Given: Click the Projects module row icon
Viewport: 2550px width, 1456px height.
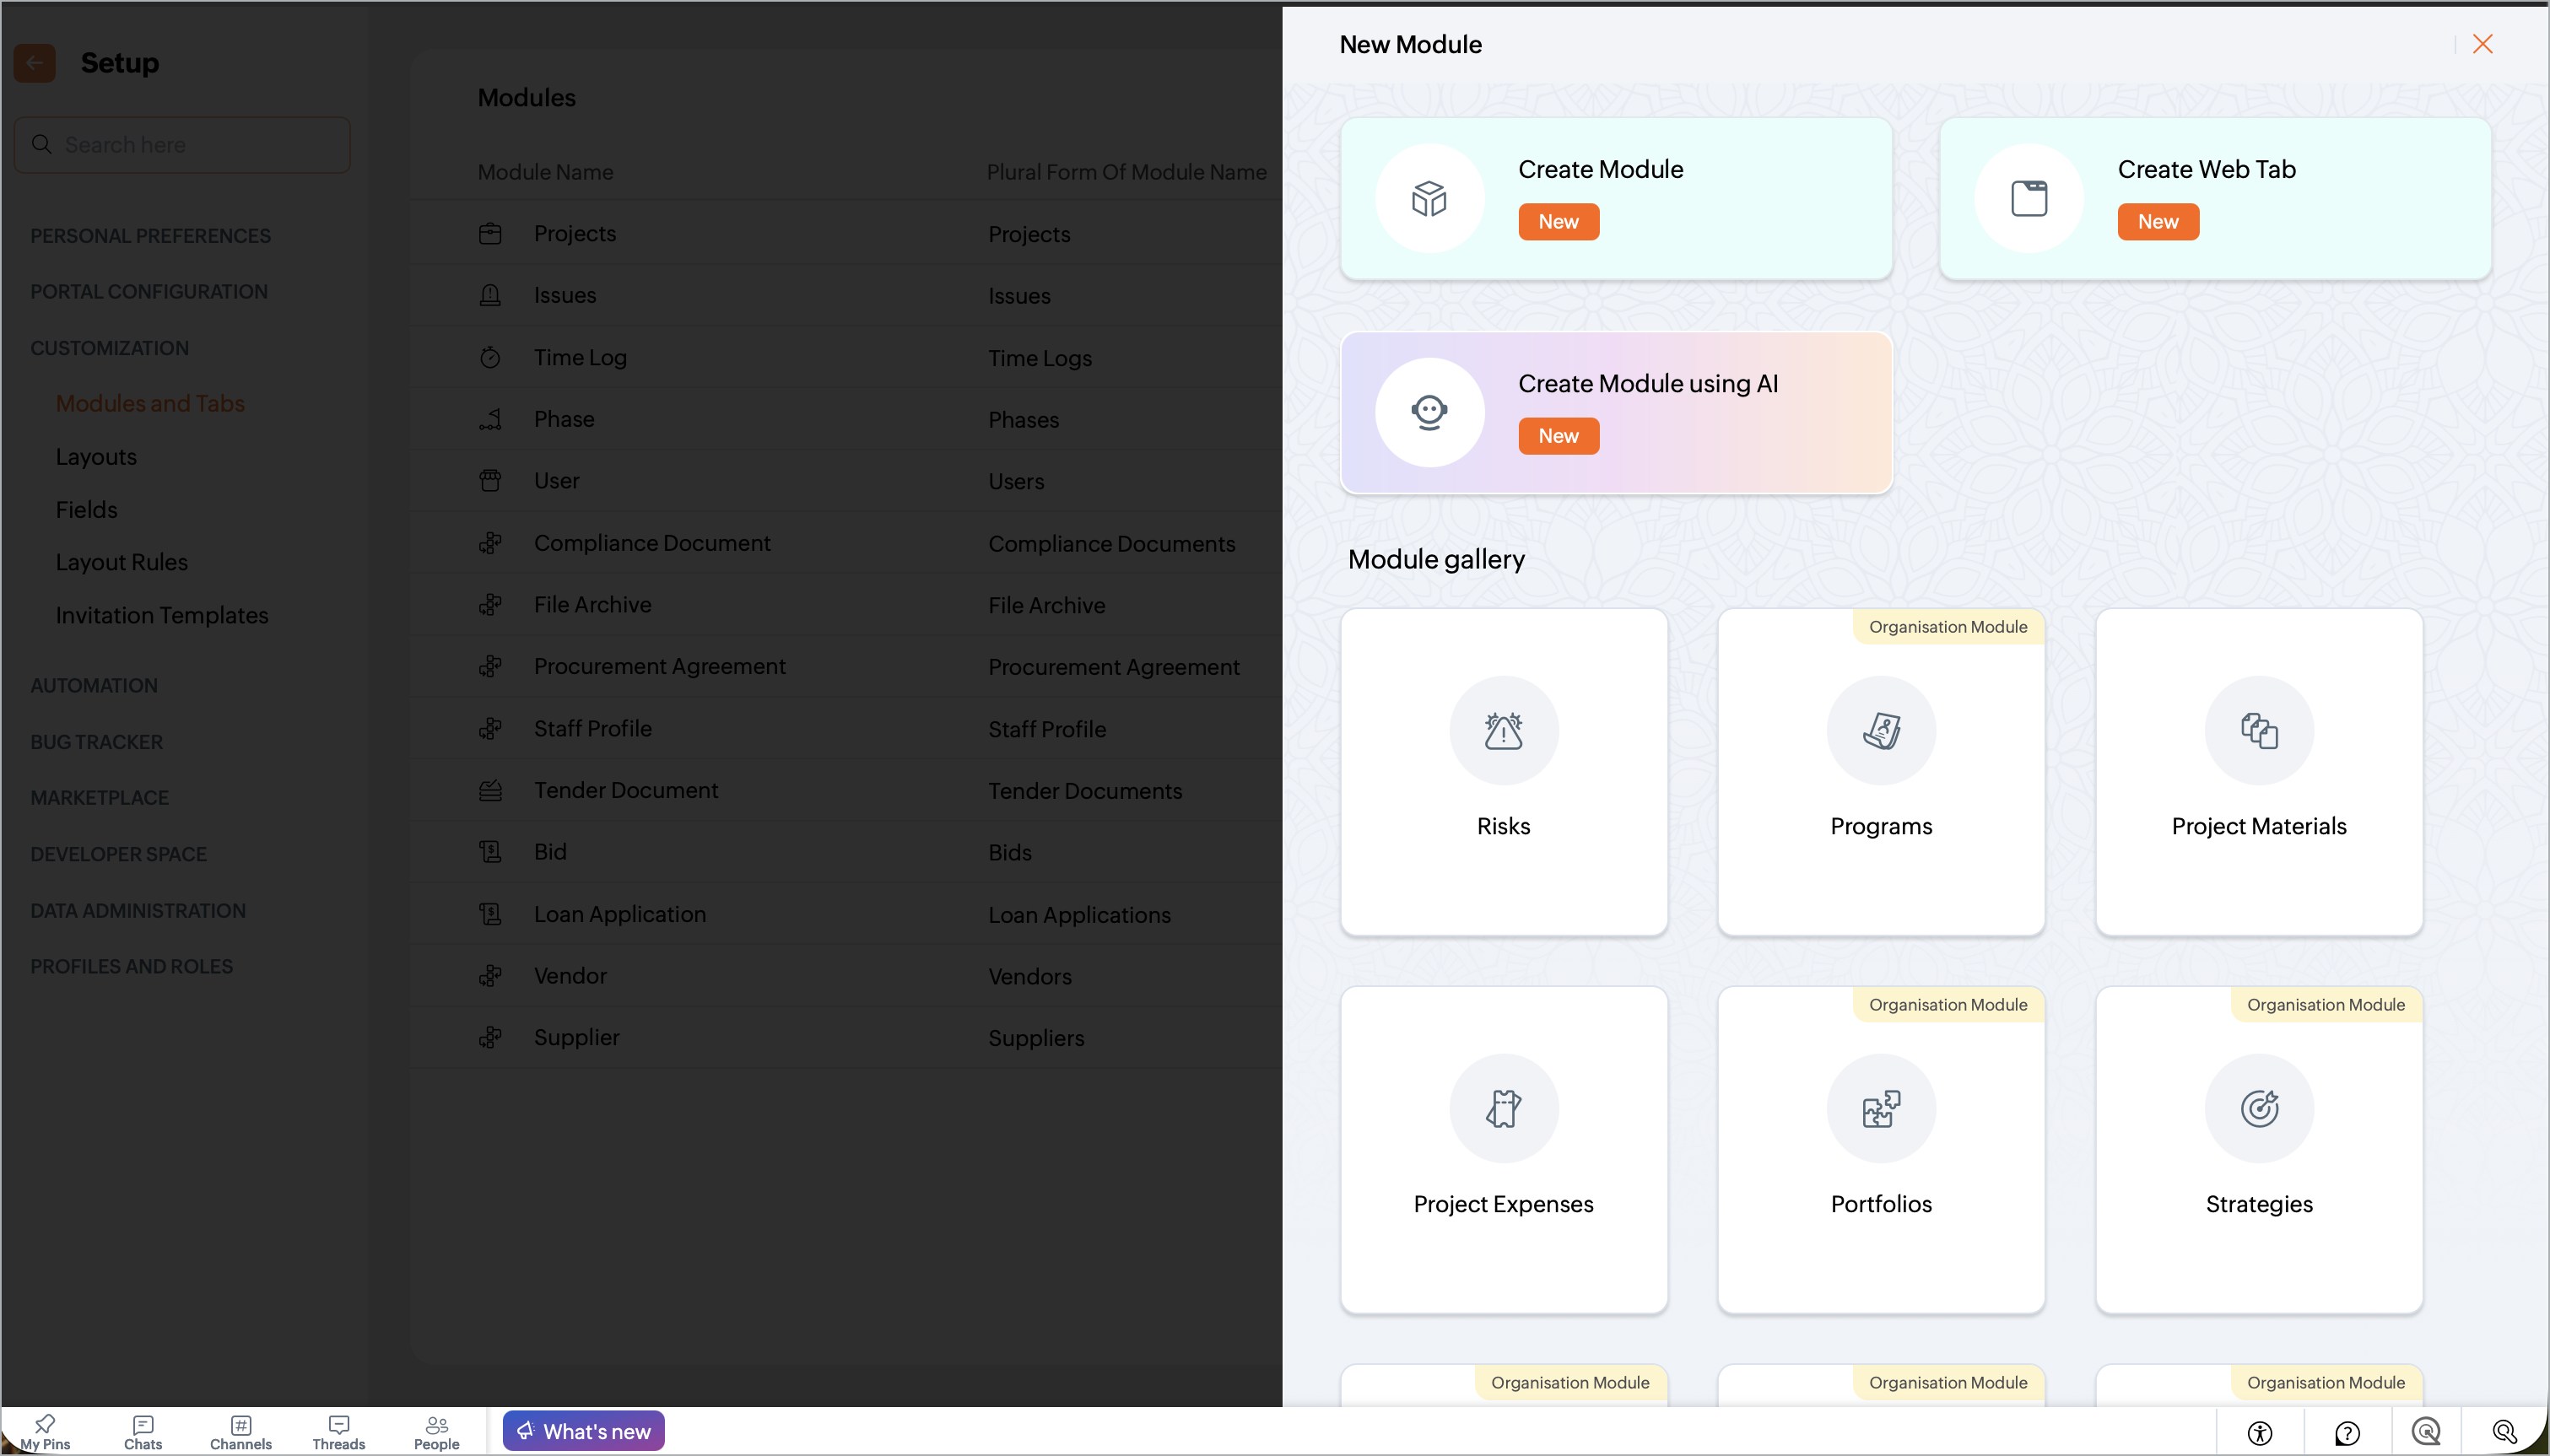Looking at the screenshot, I should (490, 234).
